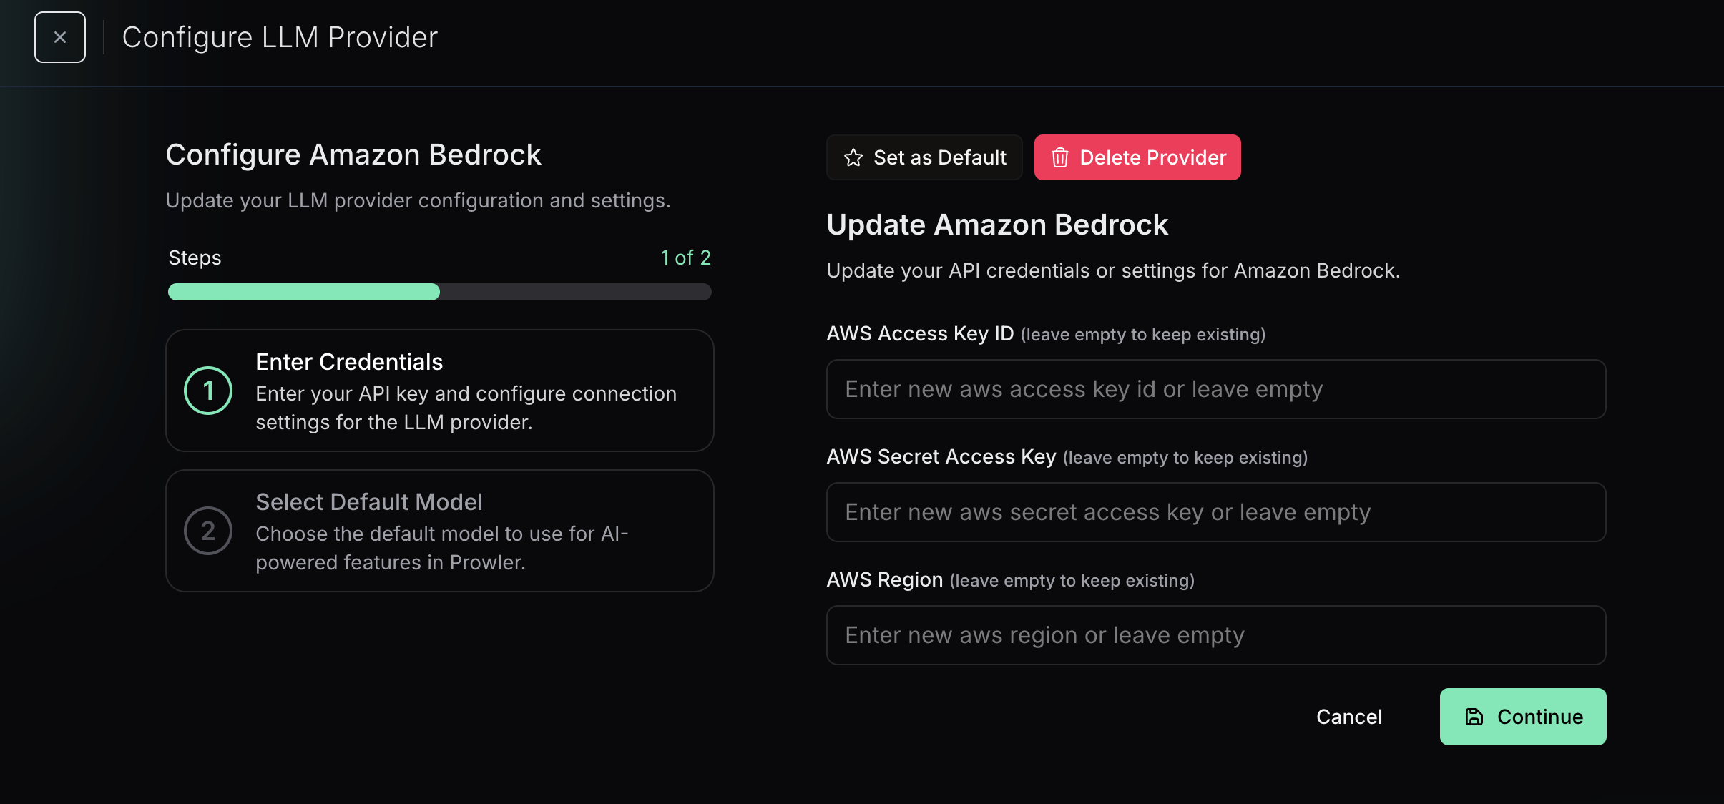Focus the AWS Region input field
Viewport: 1724px width, 804px height.
(x=1216, y=635)
